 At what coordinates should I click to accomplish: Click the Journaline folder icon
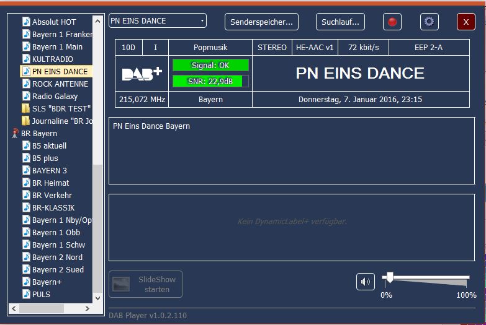(25, 121)
